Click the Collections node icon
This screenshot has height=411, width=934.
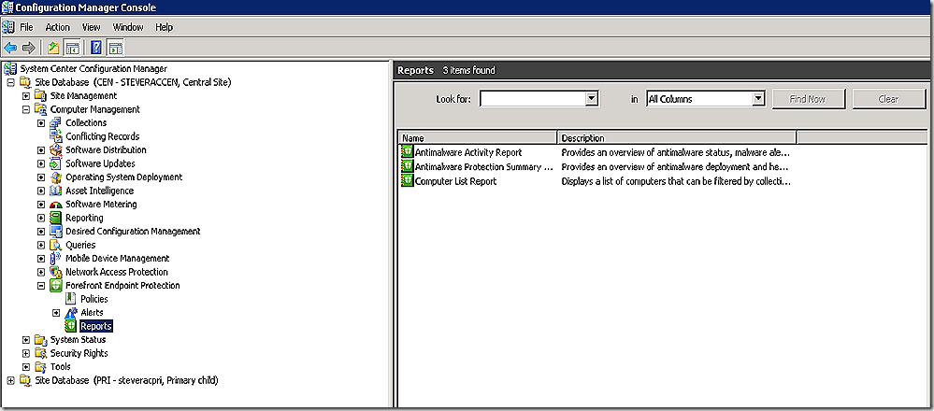56,122
